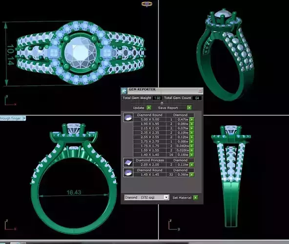Click the 1.55 X 1.55 size cell
The height and width of the screenshot is (244, 289).
point(150,150)
